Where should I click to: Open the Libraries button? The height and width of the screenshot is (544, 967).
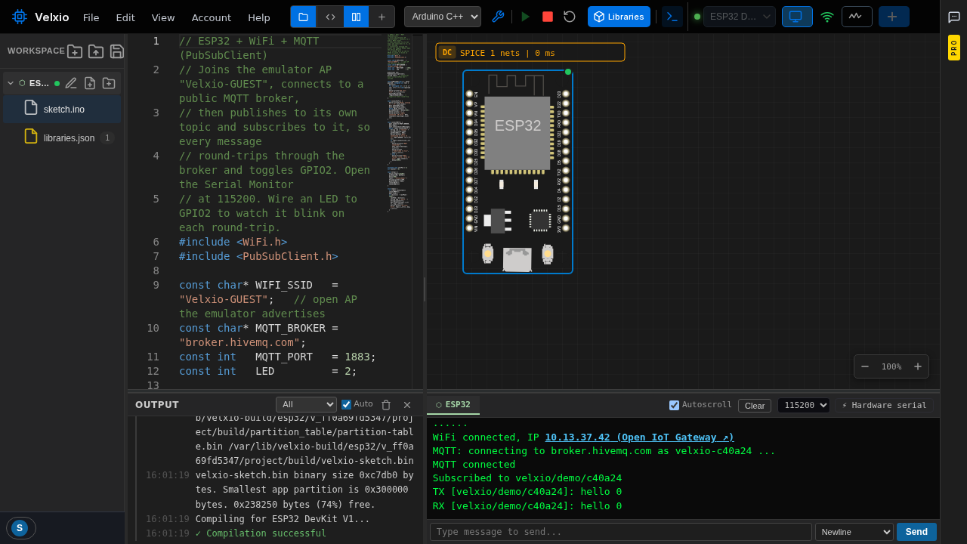point(619,17)
